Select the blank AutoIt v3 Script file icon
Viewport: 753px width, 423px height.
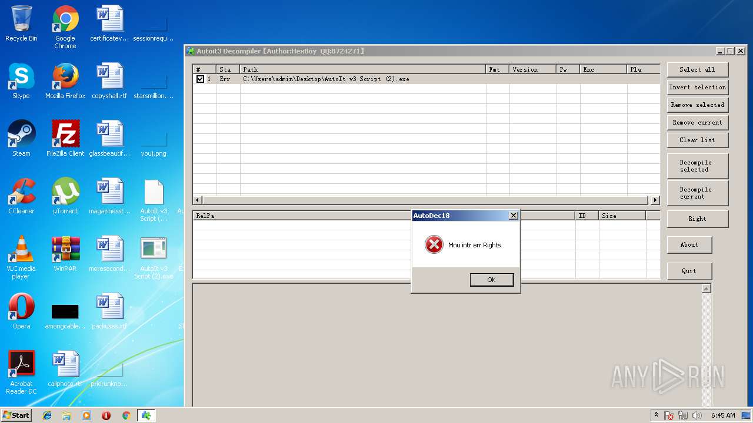click(x=154, y=200)
